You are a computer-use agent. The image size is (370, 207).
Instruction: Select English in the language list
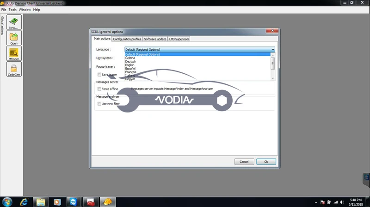(197, 65)
